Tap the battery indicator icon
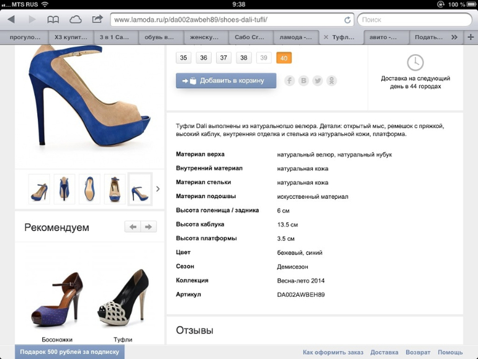This screenshot has height=359, width=478. (x=472, y=4)
